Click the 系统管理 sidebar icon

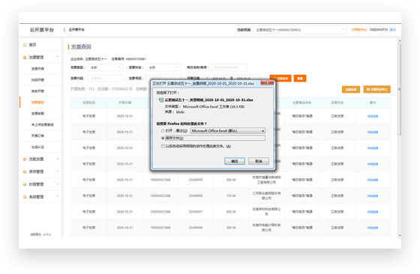coord(25,197)
